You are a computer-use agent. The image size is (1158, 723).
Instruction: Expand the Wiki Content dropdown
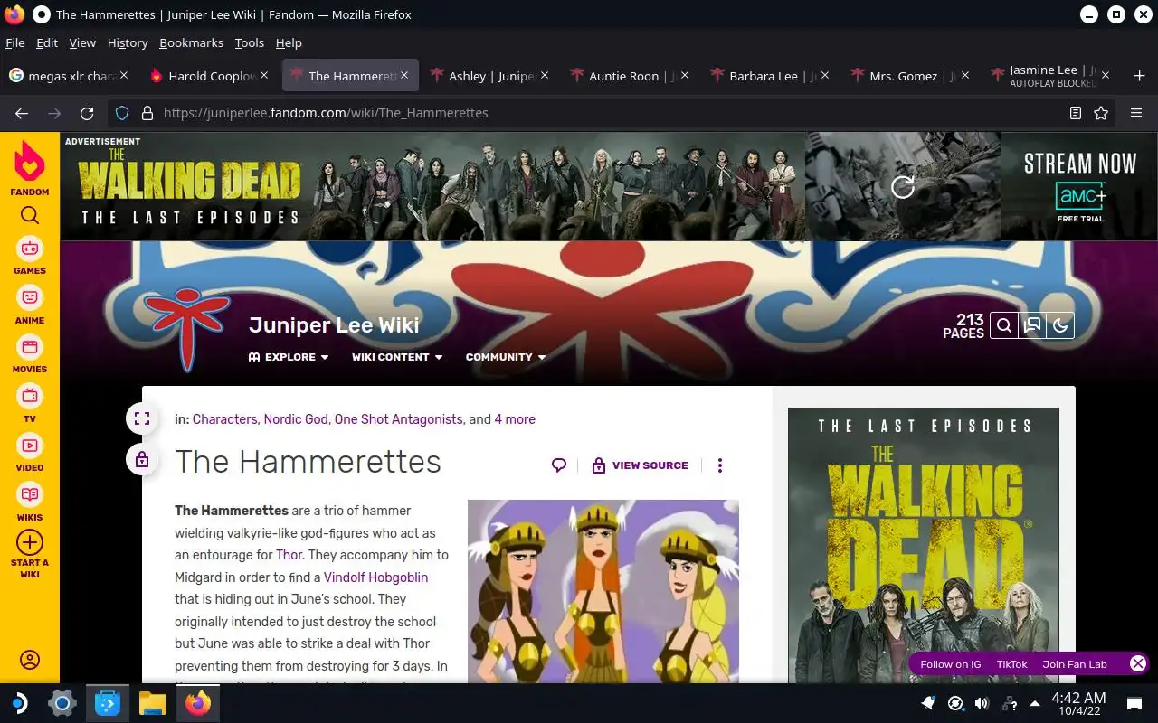coord(397,357)
